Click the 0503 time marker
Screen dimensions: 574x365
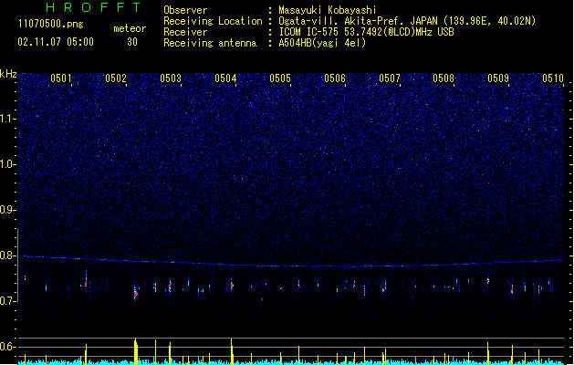pos(171,78)
